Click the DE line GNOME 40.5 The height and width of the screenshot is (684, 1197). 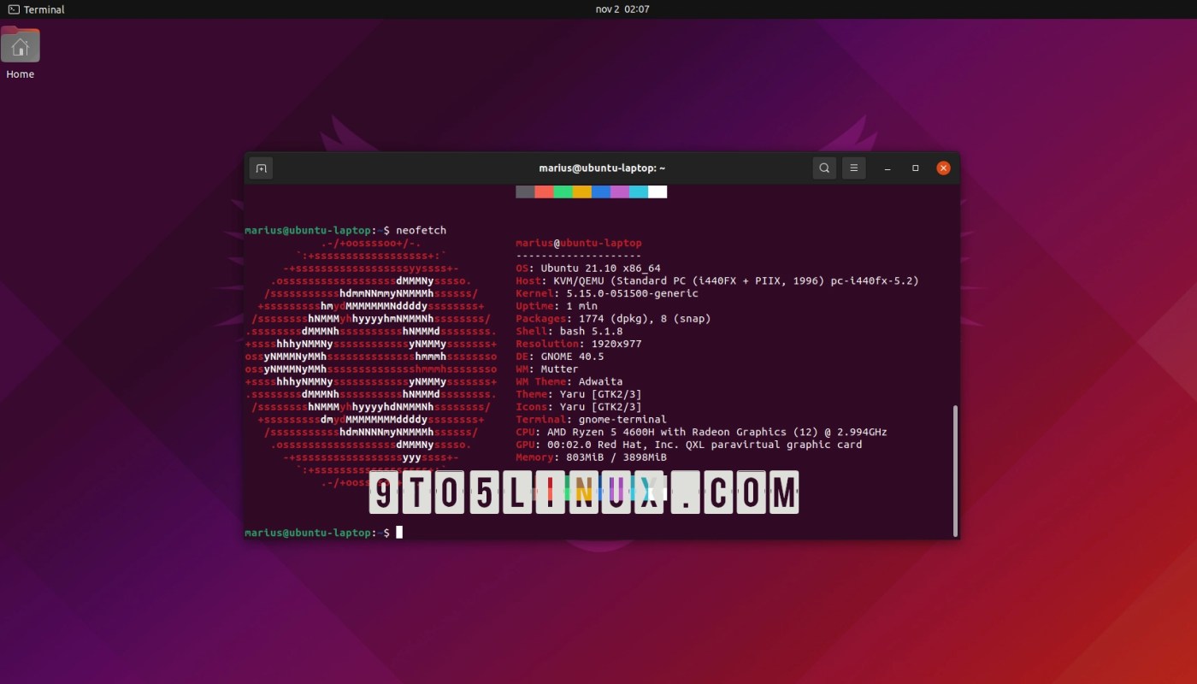click(560, 357)
